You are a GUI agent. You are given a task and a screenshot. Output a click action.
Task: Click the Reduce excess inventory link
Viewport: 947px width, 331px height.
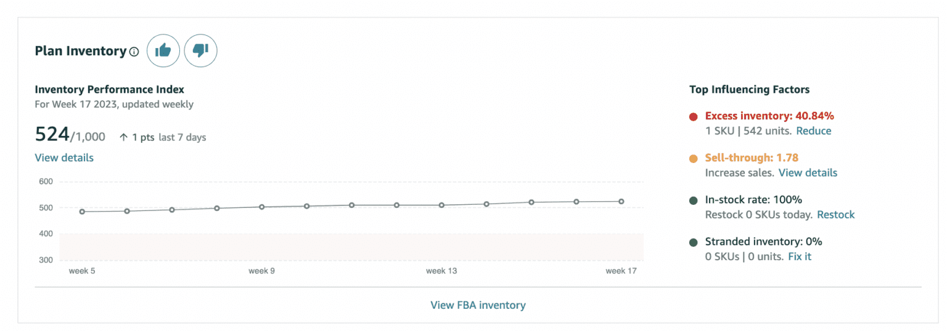tap(813, 130)
